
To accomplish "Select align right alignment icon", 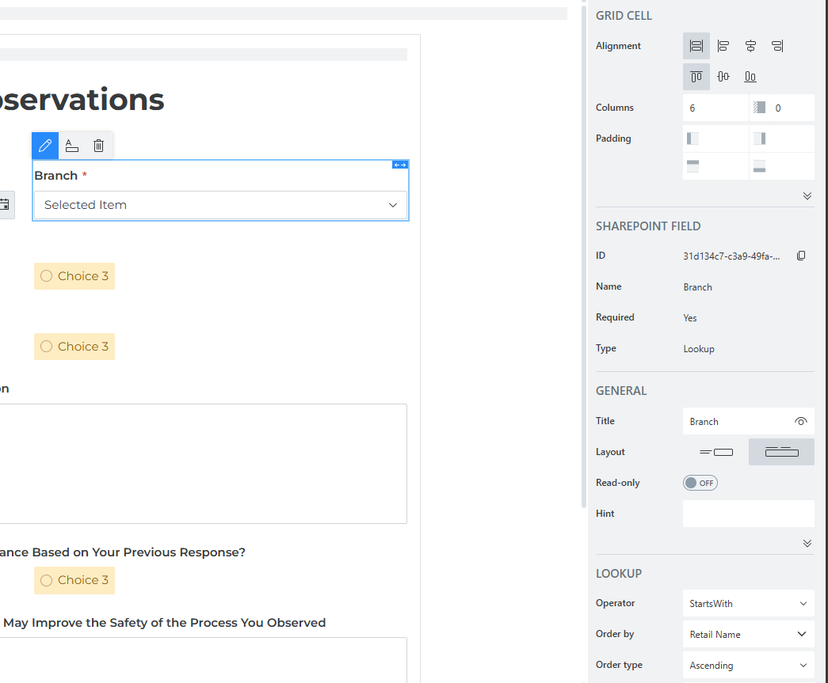I will tap(777, 46).
